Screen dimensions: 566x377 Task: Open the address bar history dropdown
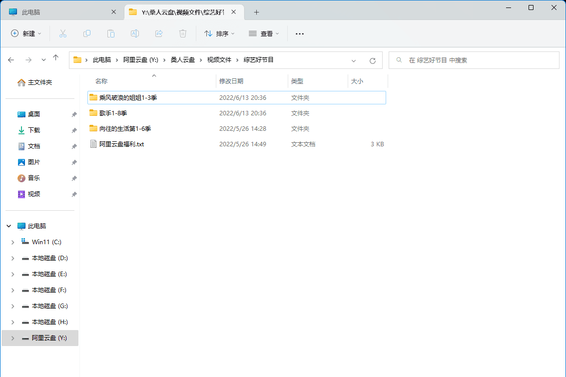[x=354, y=60]
